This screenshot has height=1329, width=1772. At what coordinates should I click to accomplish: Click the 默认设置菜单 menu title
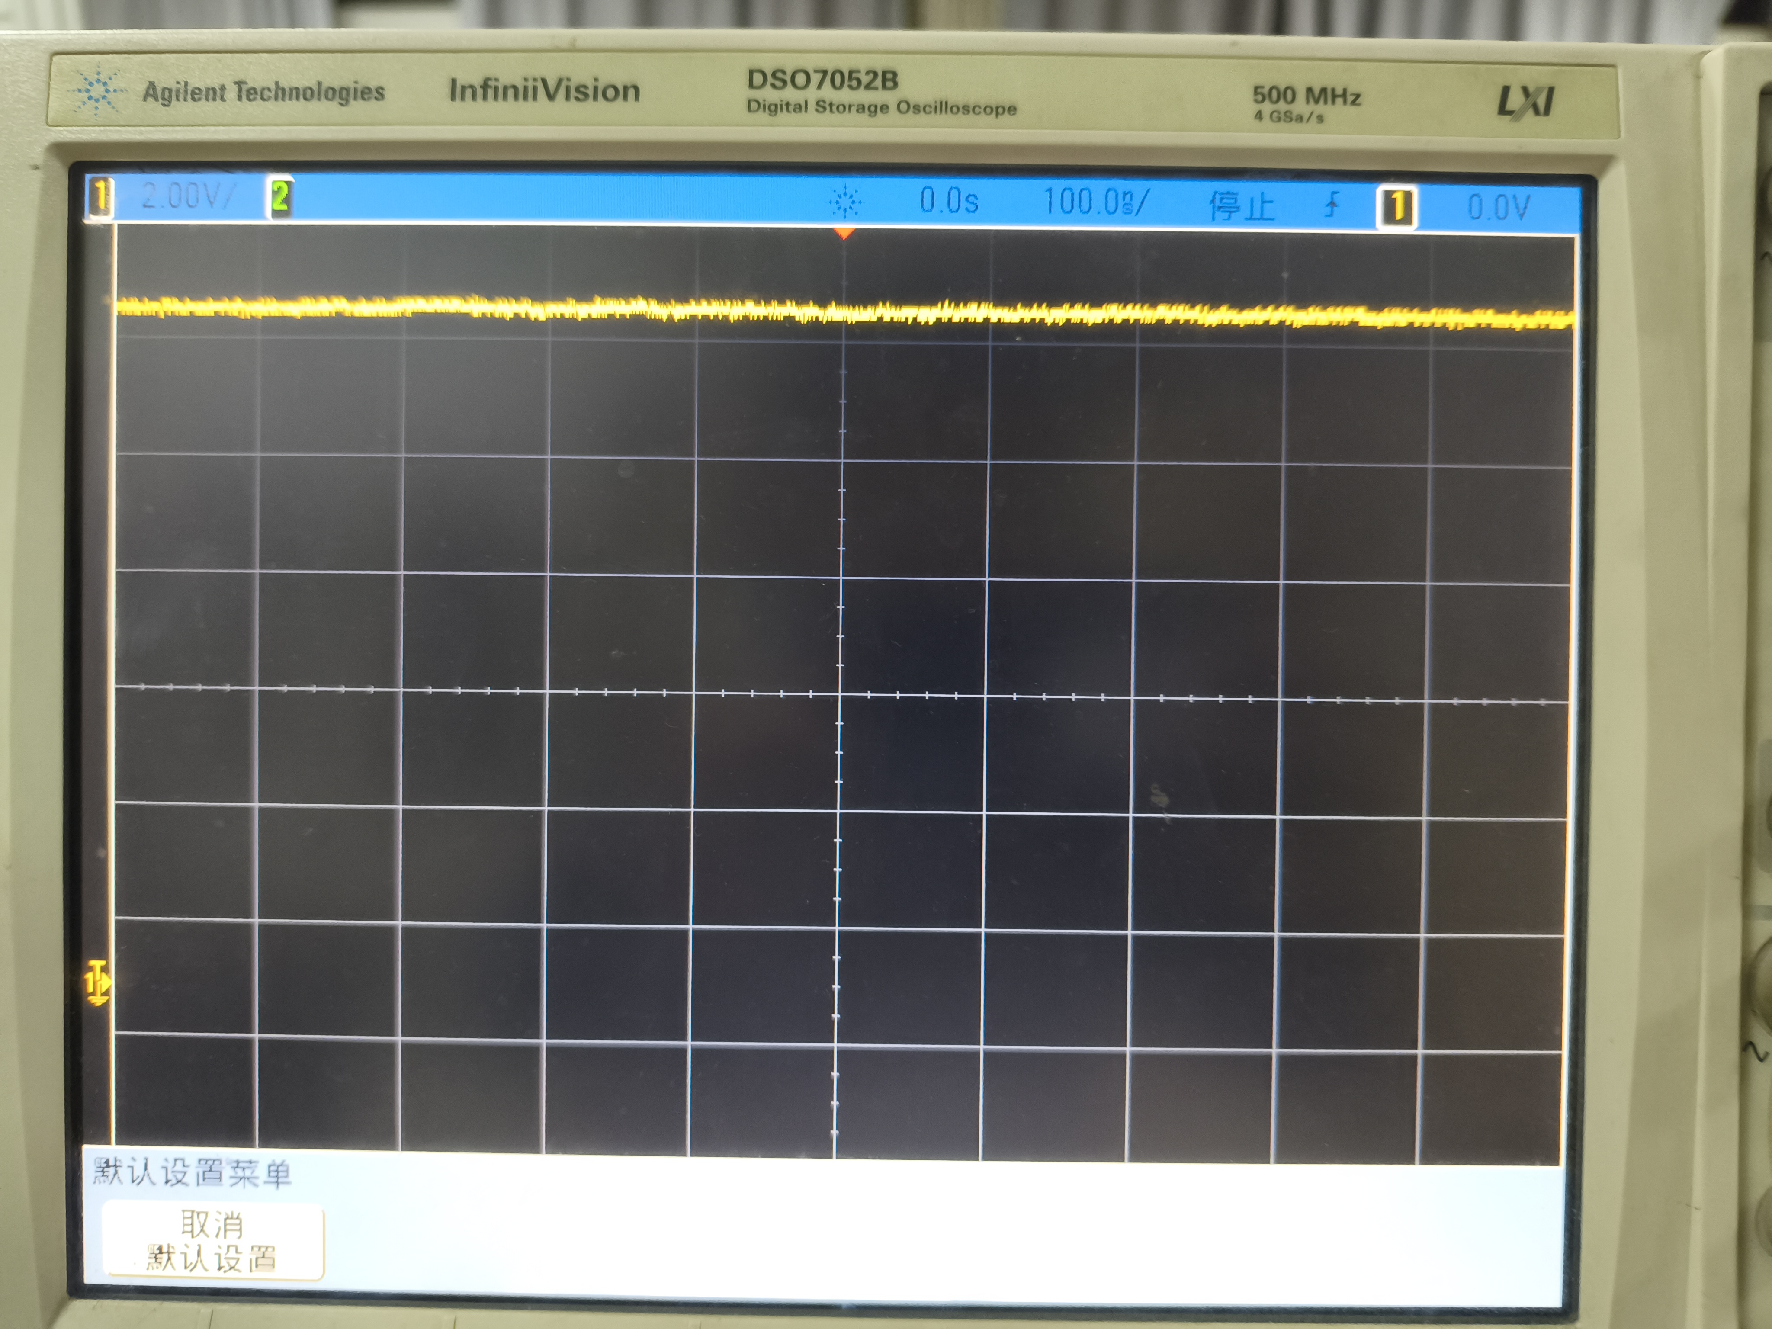(x=192, y=1174)
